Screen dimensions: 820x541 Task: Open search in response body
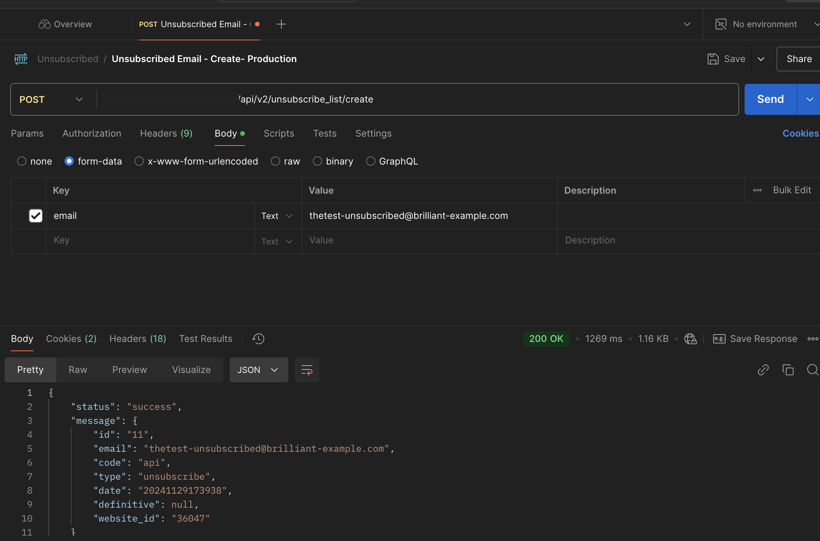[x=812, y=370]
